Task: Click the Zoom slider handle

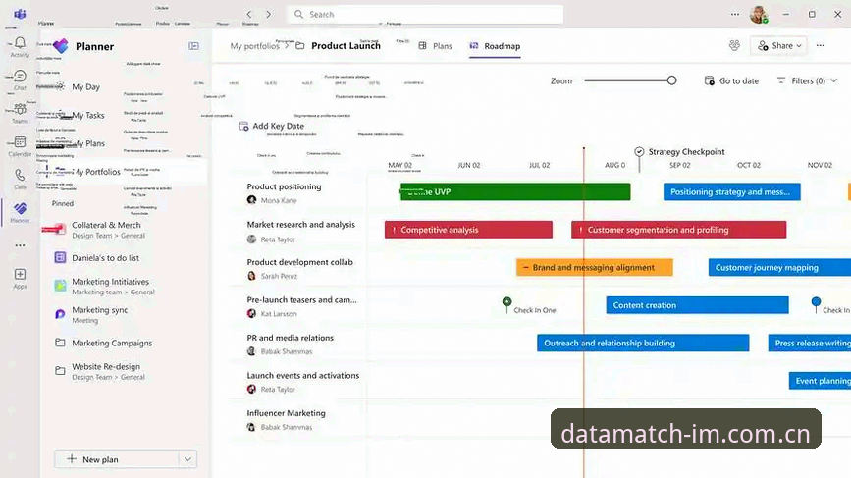Action: pos(672,80)
